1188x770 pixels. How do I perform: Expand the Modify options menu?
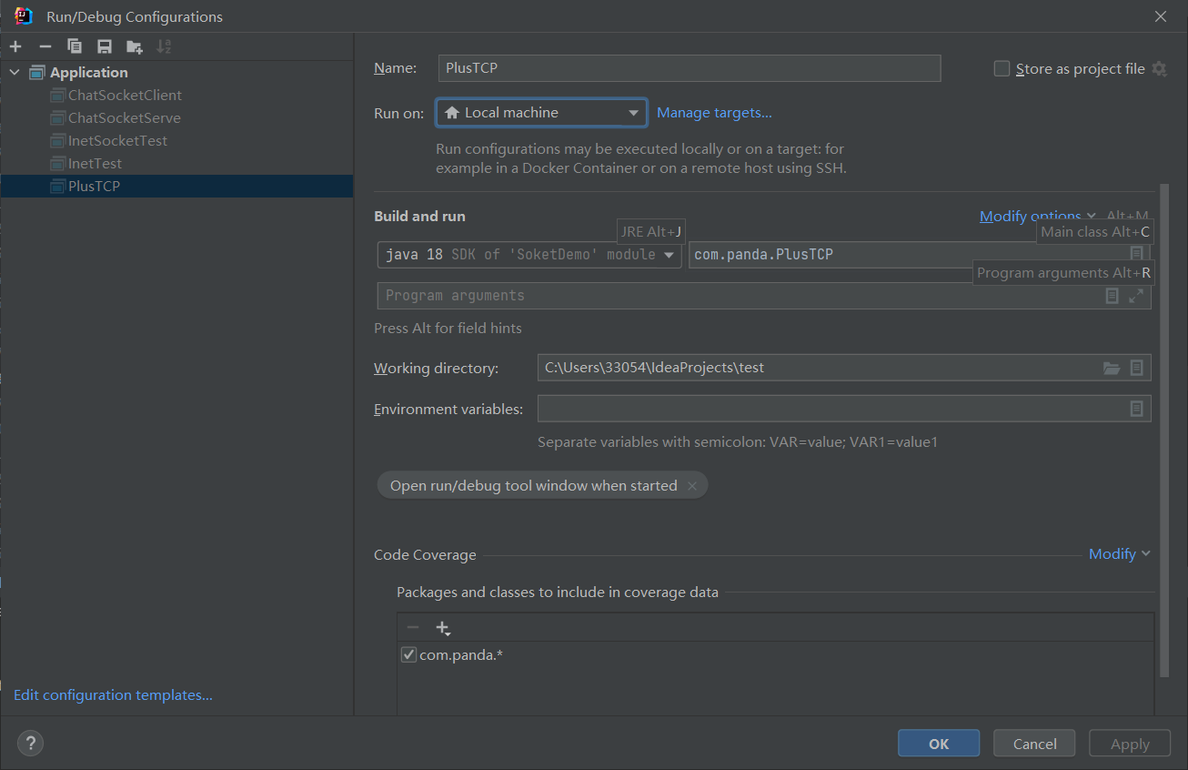click(1038, 217)
